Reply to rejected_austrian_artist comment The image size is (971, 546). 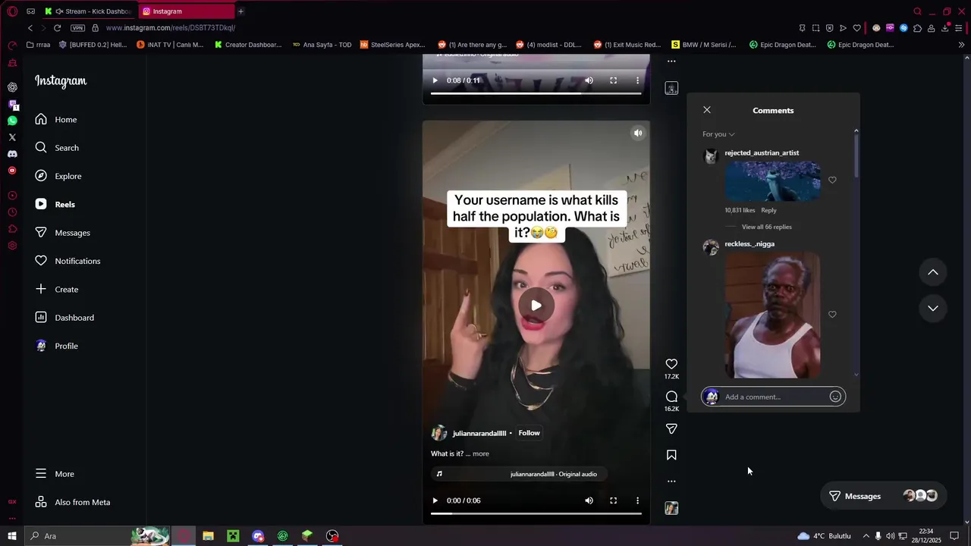tap(768, 210)
